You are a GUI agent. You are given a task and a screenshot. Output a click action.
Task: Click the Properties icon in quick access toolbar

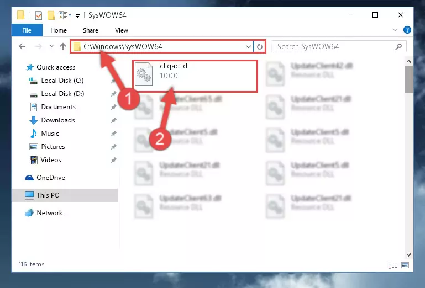pos(39,15)
